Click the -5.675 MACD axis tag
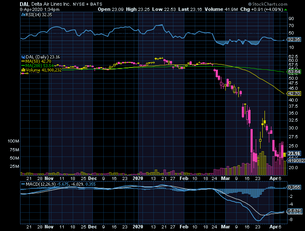This screenshot has height=231, width=305. (294, 211)
